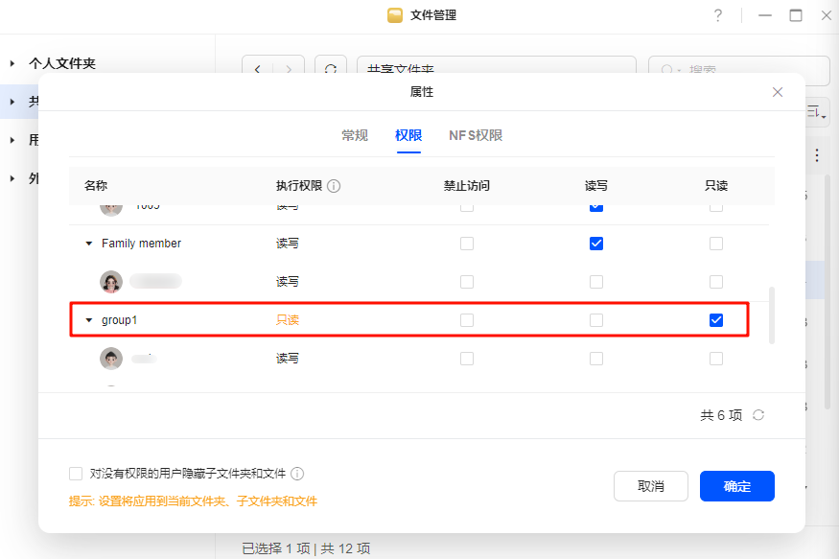Switch to the 常规 tab
This screenshot has width=839, height=559.
(355, 135)
